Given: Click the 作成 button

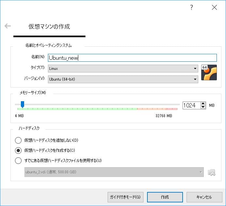Looking at the screenshot, I should click(165, 197).
